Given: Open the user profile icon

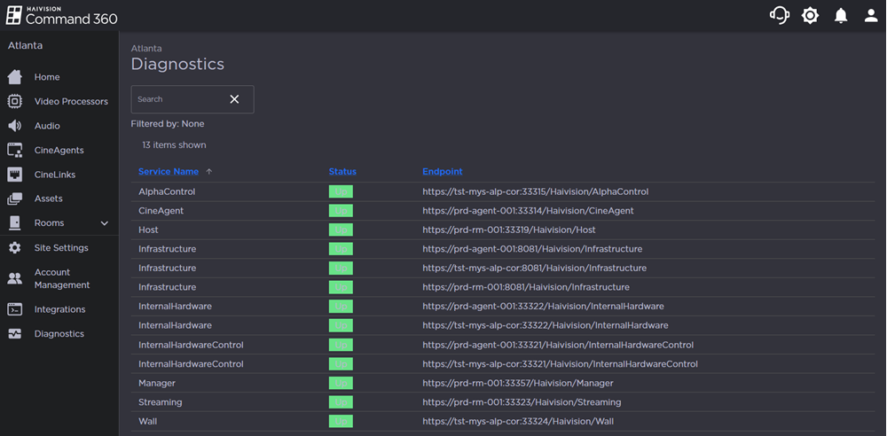Looking at the screenshot, I should click(x=871, y=15).
